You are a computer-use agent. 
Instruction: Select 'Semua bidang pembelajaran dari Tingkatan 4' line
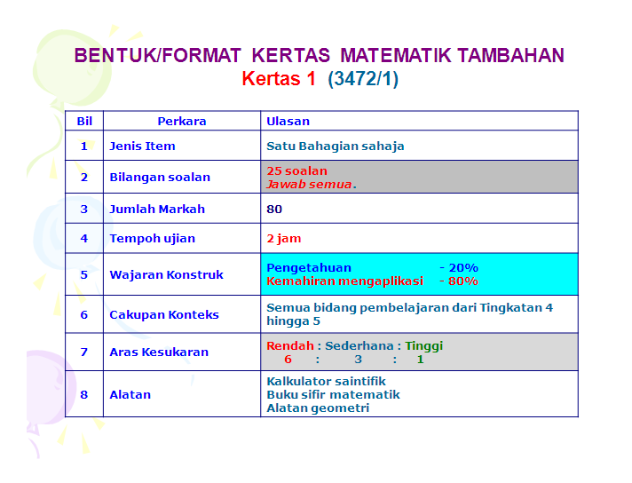(409, 307)
